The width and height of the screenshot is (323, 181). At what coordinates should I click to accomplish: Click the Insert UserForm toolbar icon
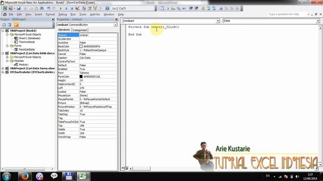pos(10,9)
